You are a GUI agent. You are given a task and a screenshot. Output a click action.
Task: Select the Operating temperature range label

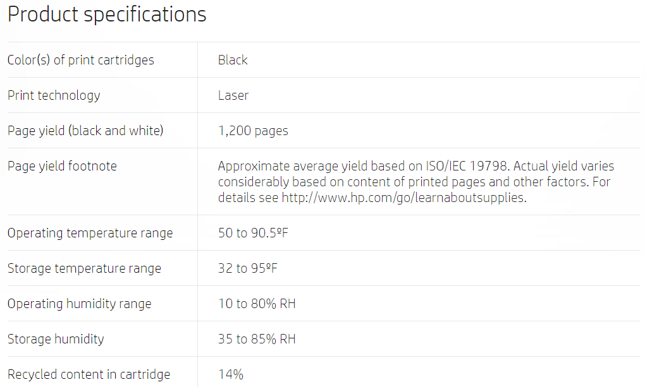(90, 233)
